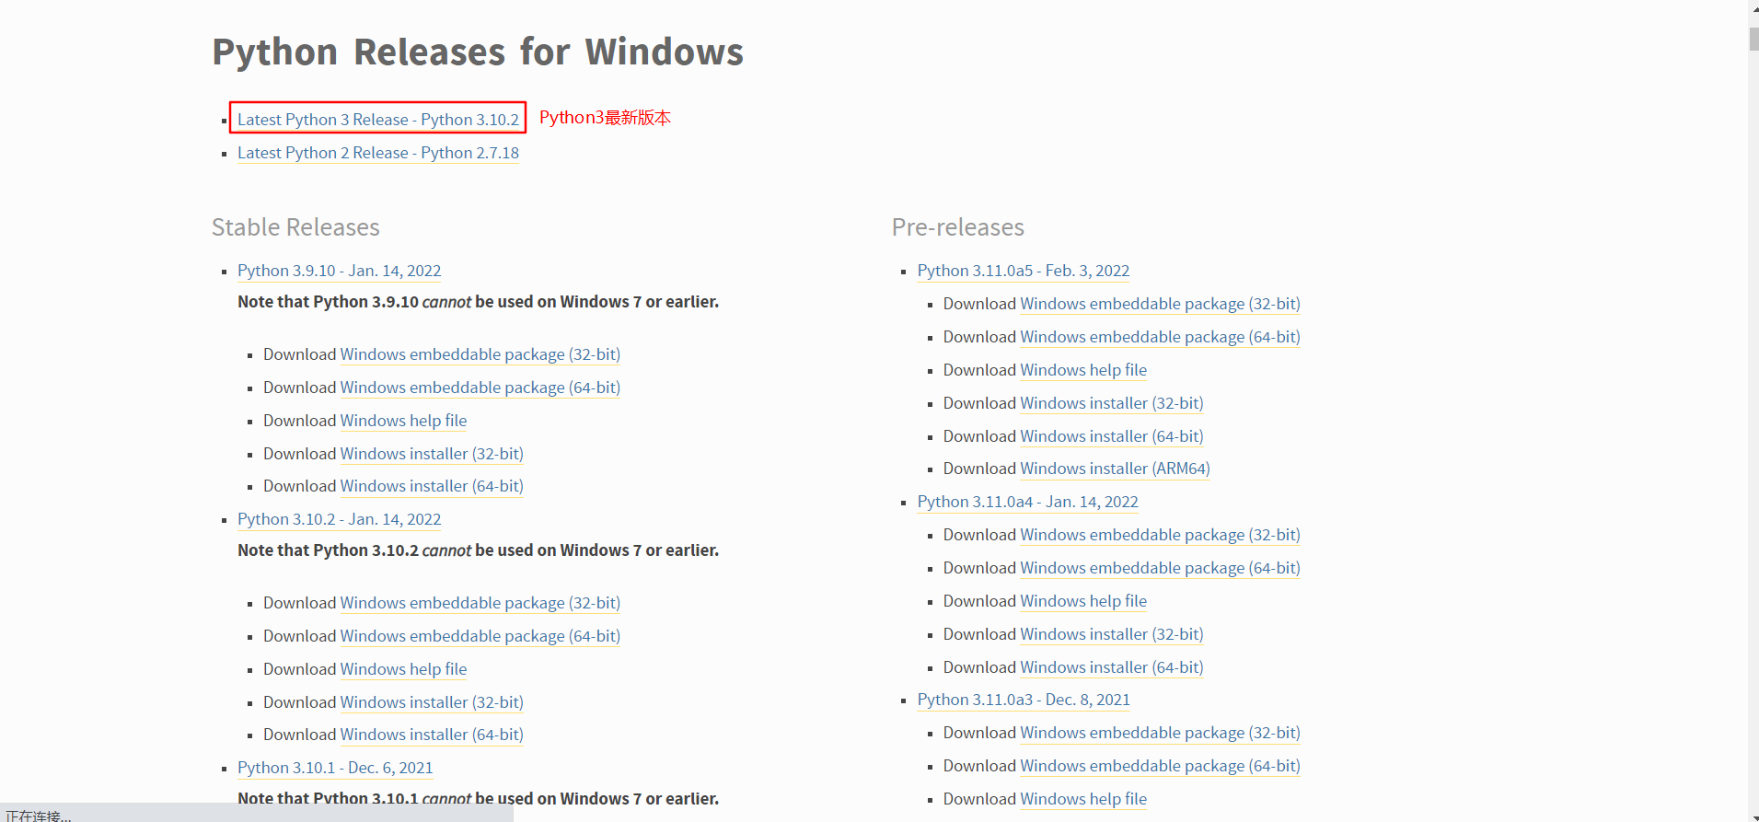Viewport: 1759px width, 822px height.
Task: Open Latest Python 2 Release 2.7.18 link
Action: [x=377, y=153]
